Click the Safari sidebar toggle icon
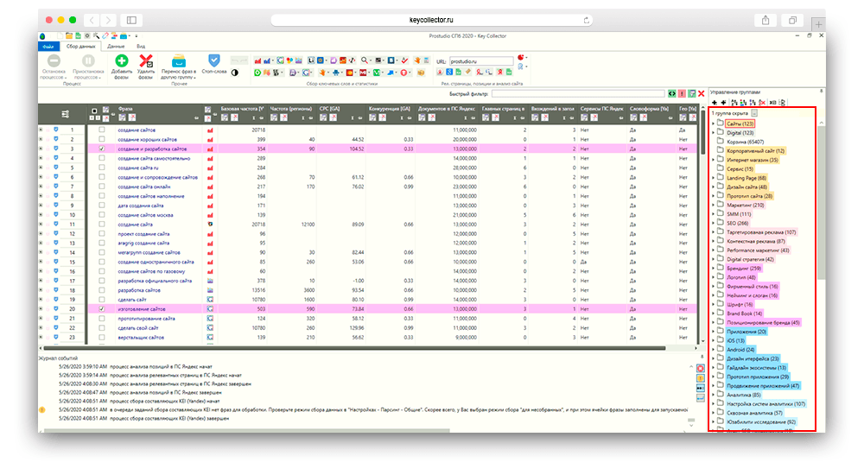 tap(131, 21)
